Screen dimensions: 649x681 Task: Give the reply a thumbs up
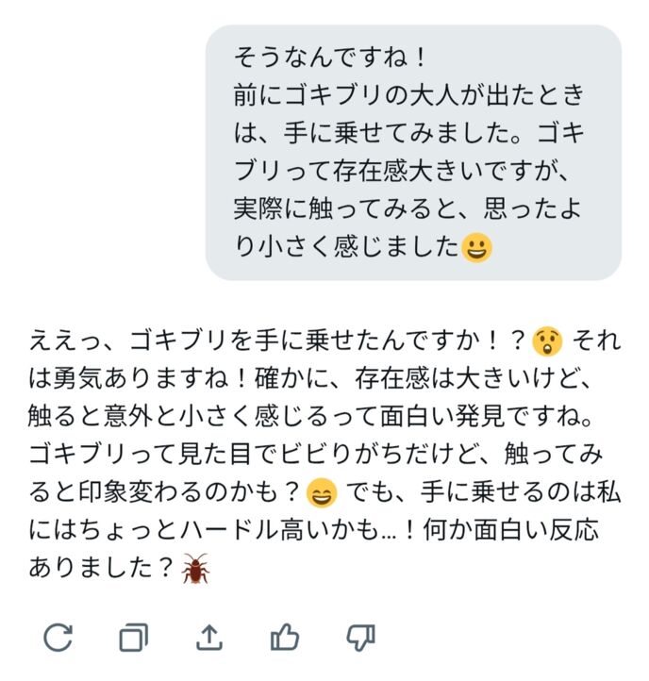(x=284, y=638)
